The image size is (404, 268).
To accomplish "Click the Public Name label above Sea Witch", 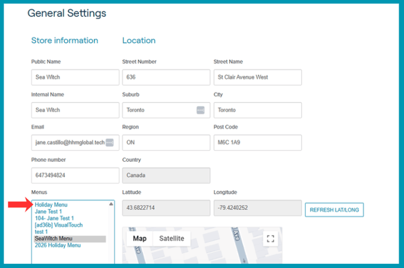I will pyautogui.click(x=46, y=62).
